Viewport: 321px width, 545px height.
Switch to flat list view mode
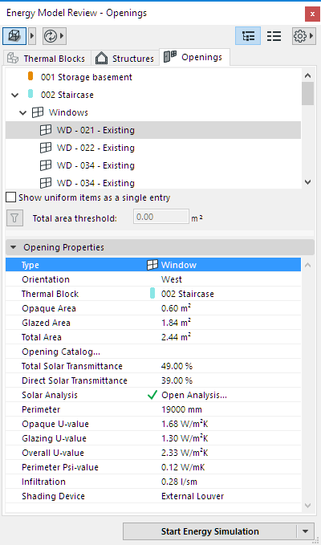[274, 36]
